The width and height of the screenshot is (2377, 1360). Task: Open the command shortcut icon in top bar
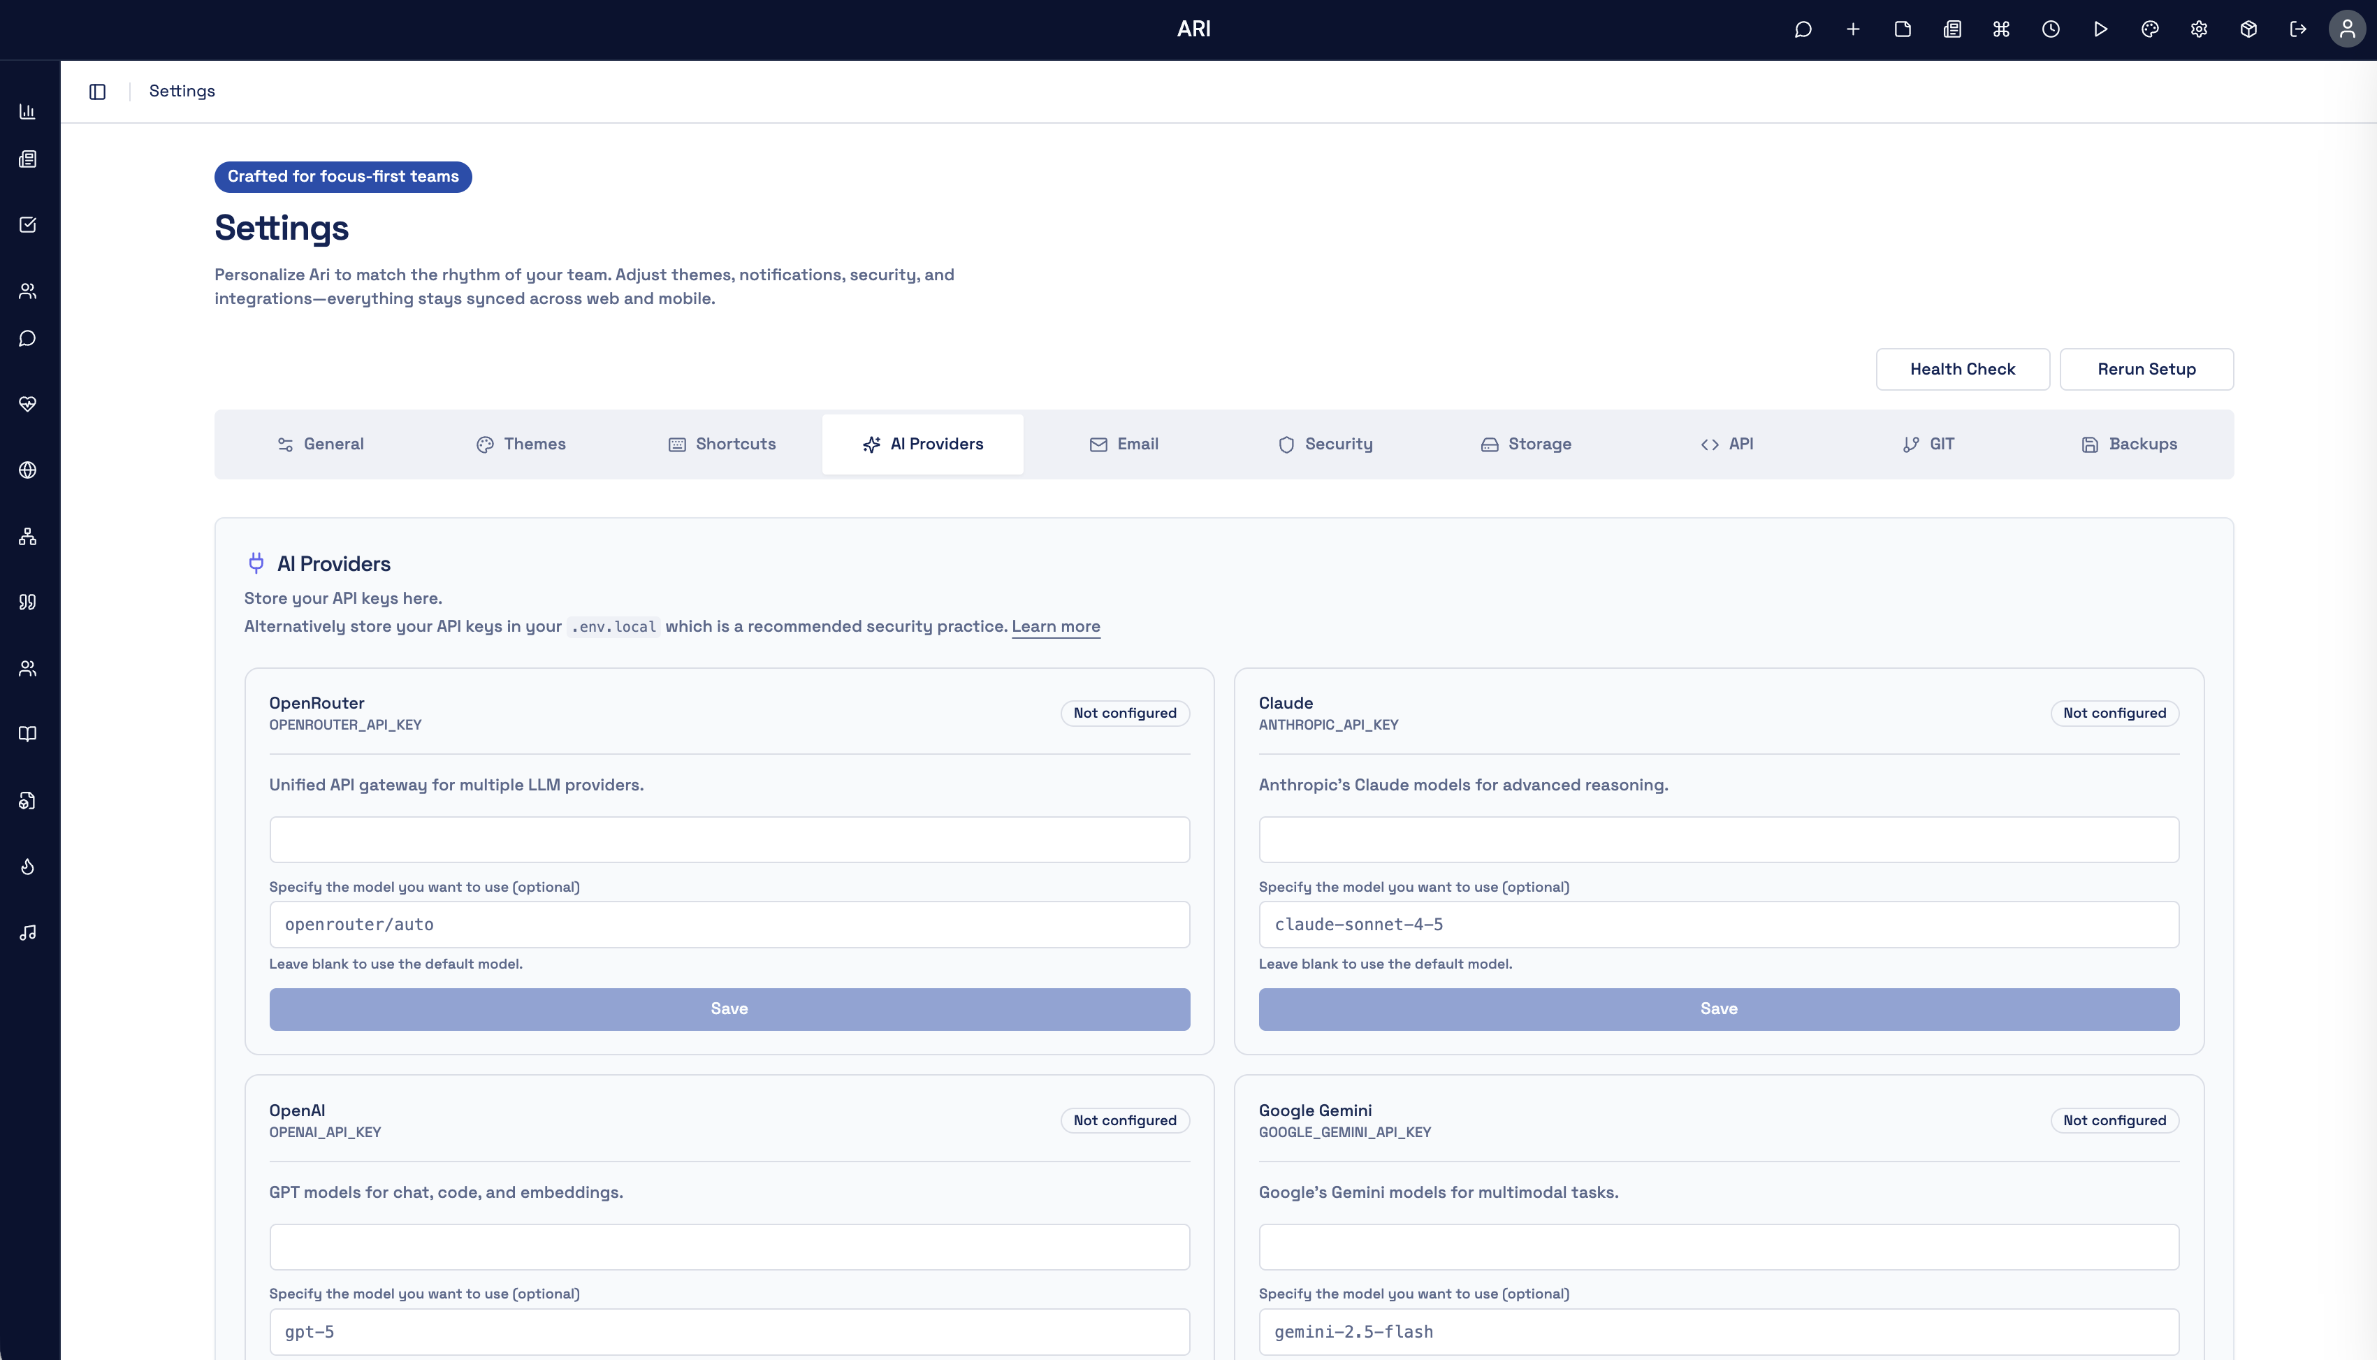pyautogui.click(x=2001, y=29)
